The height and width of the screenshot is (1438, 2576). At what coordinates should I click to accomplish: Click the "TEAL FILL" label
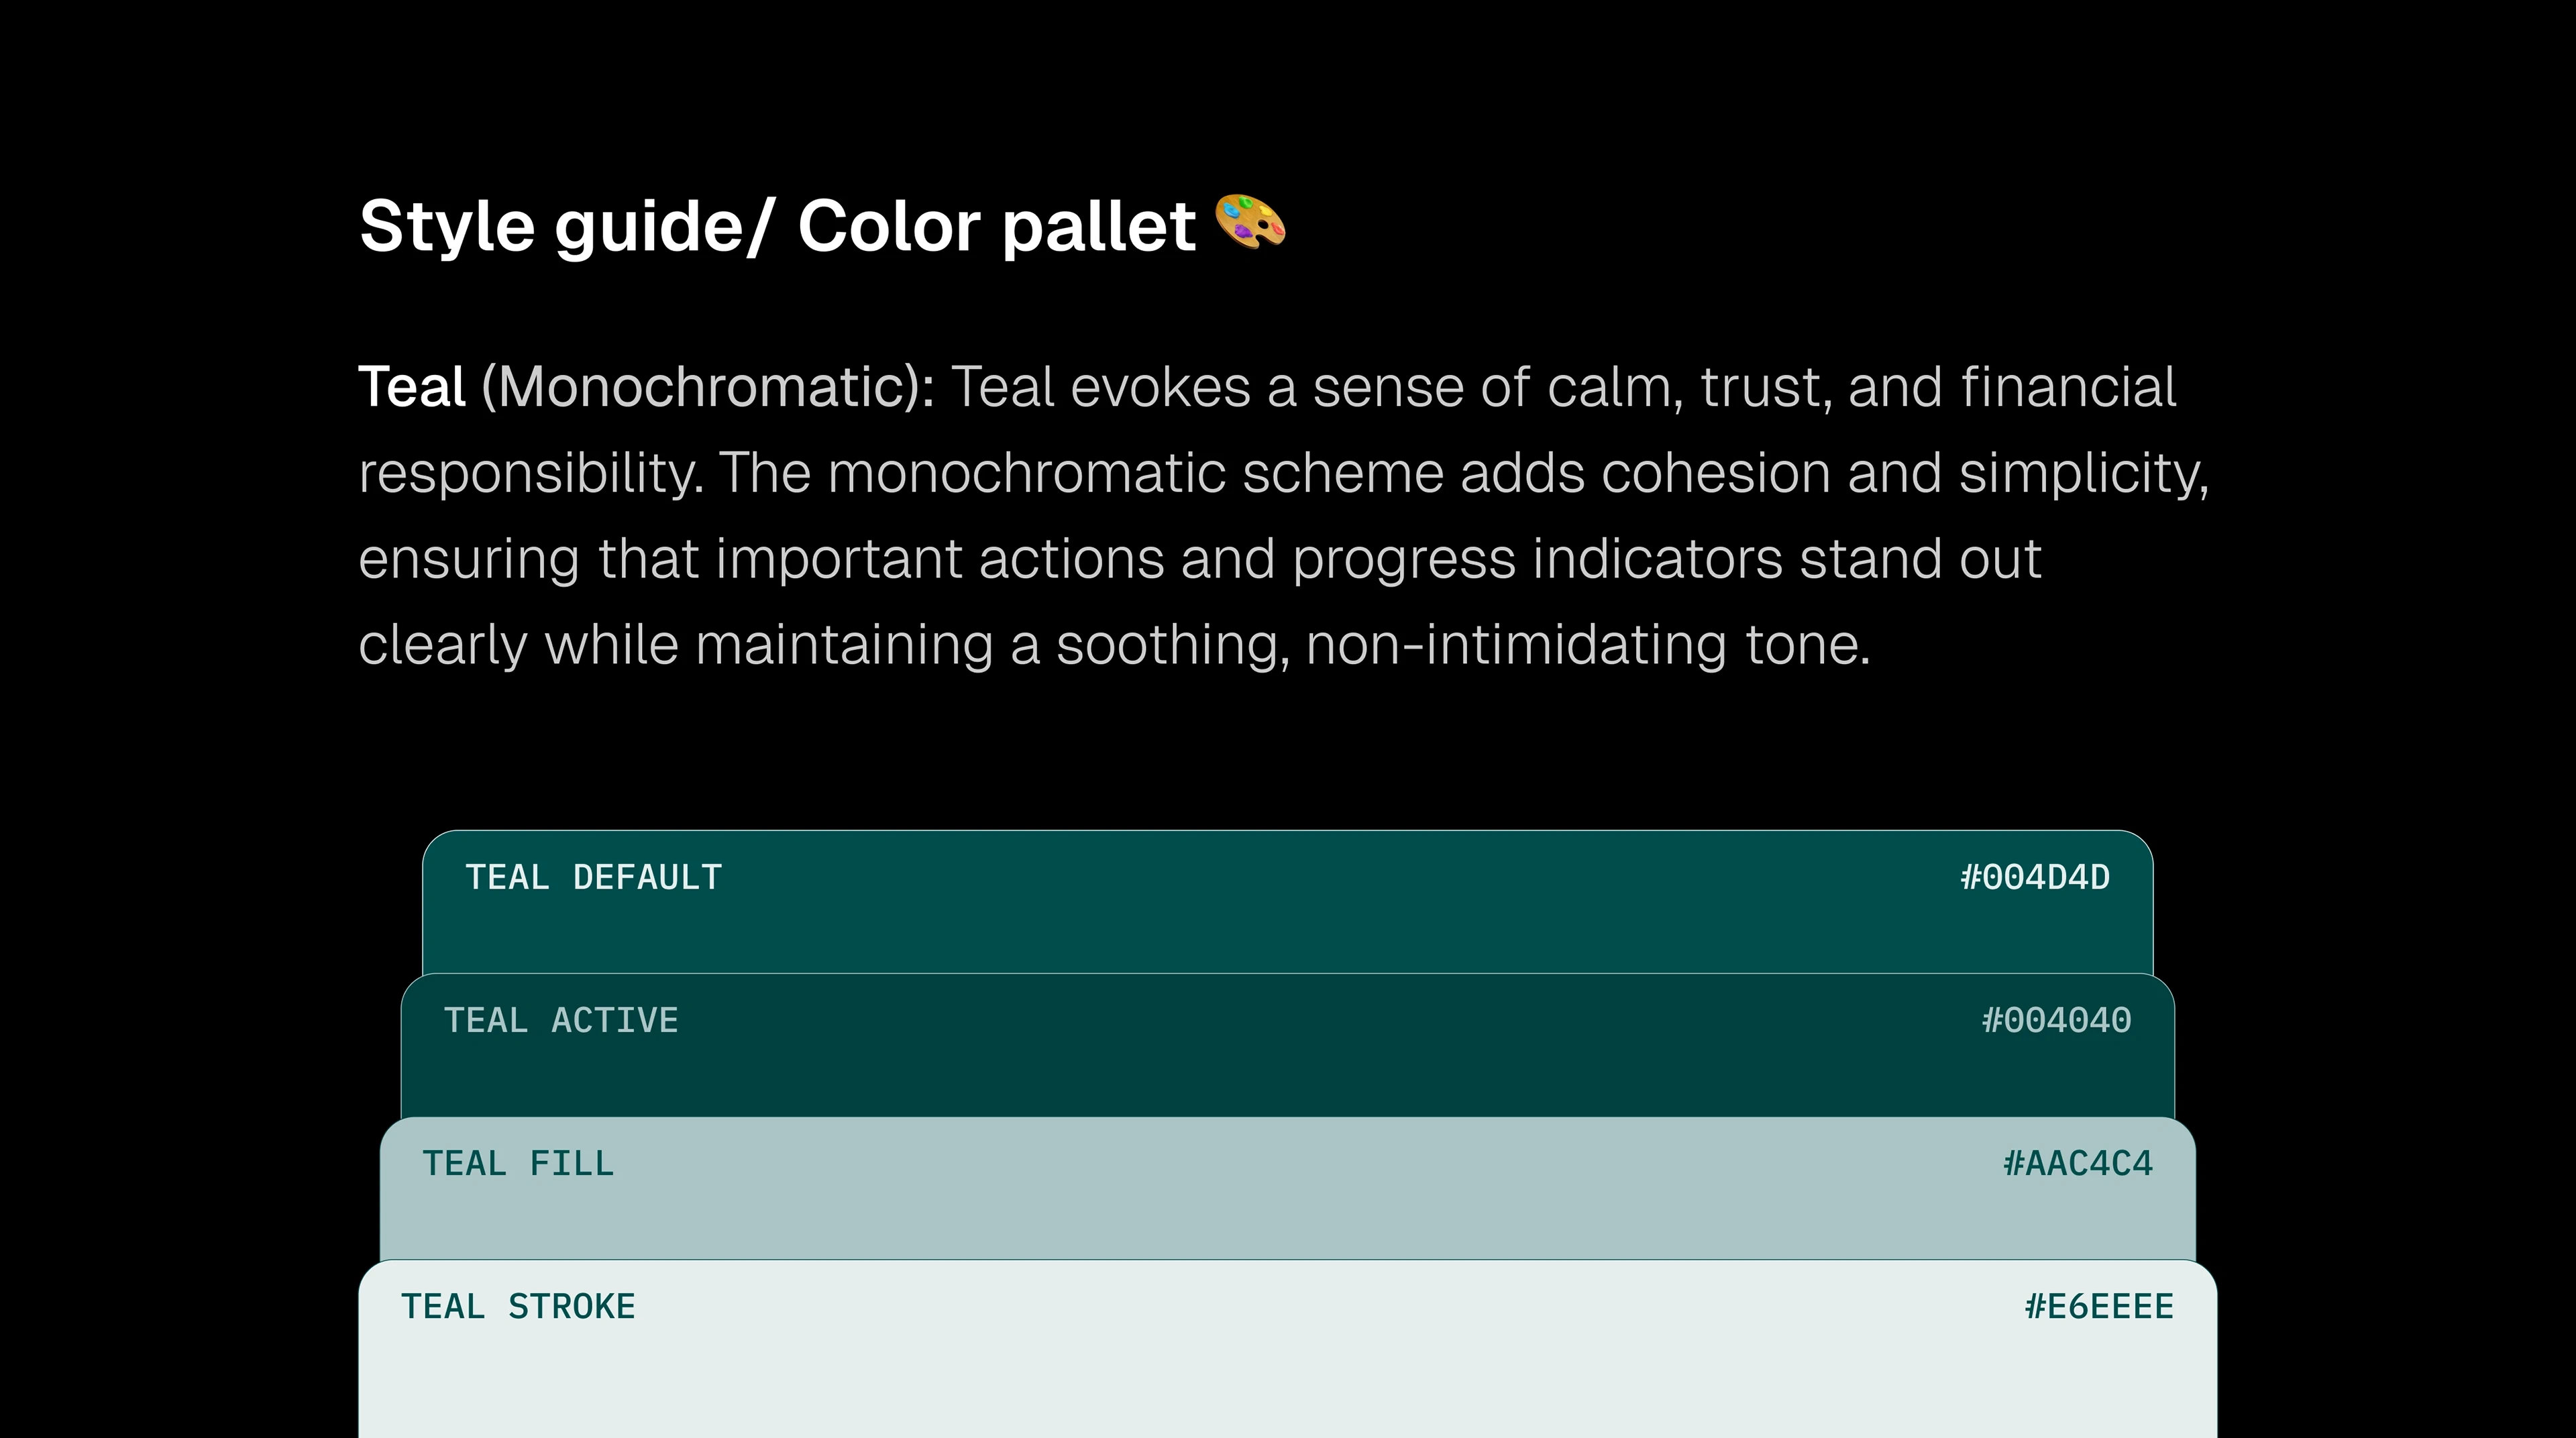pos(518,1164)
